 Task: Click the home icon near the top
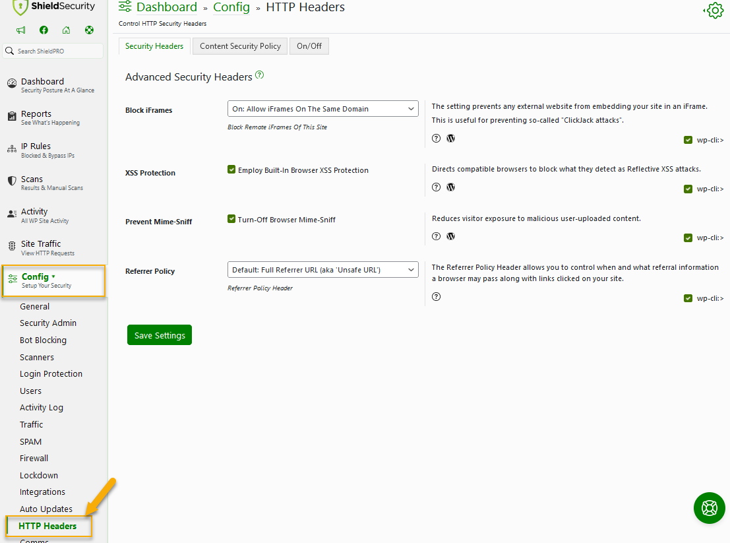[x=66, y=30]
